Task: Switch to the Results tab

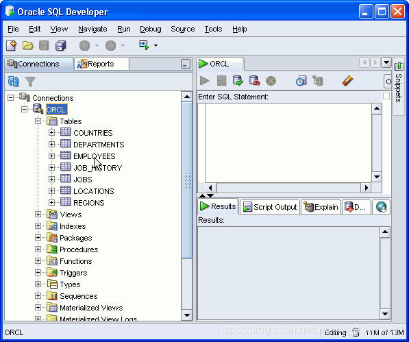Action: [218, 206]
